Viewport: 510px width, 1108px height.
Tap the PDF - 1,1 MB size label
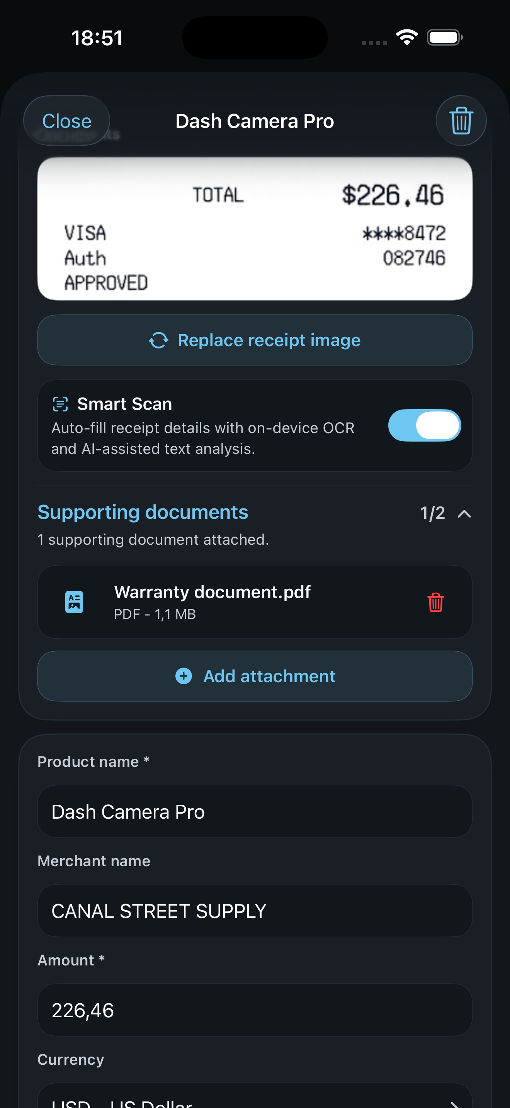(155, 614)
